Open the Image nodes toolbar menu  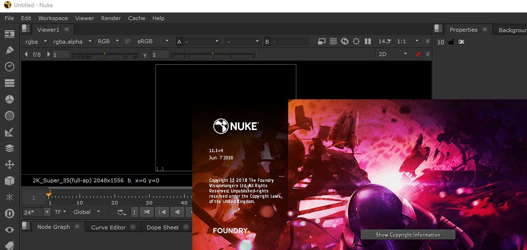[10, 34]
